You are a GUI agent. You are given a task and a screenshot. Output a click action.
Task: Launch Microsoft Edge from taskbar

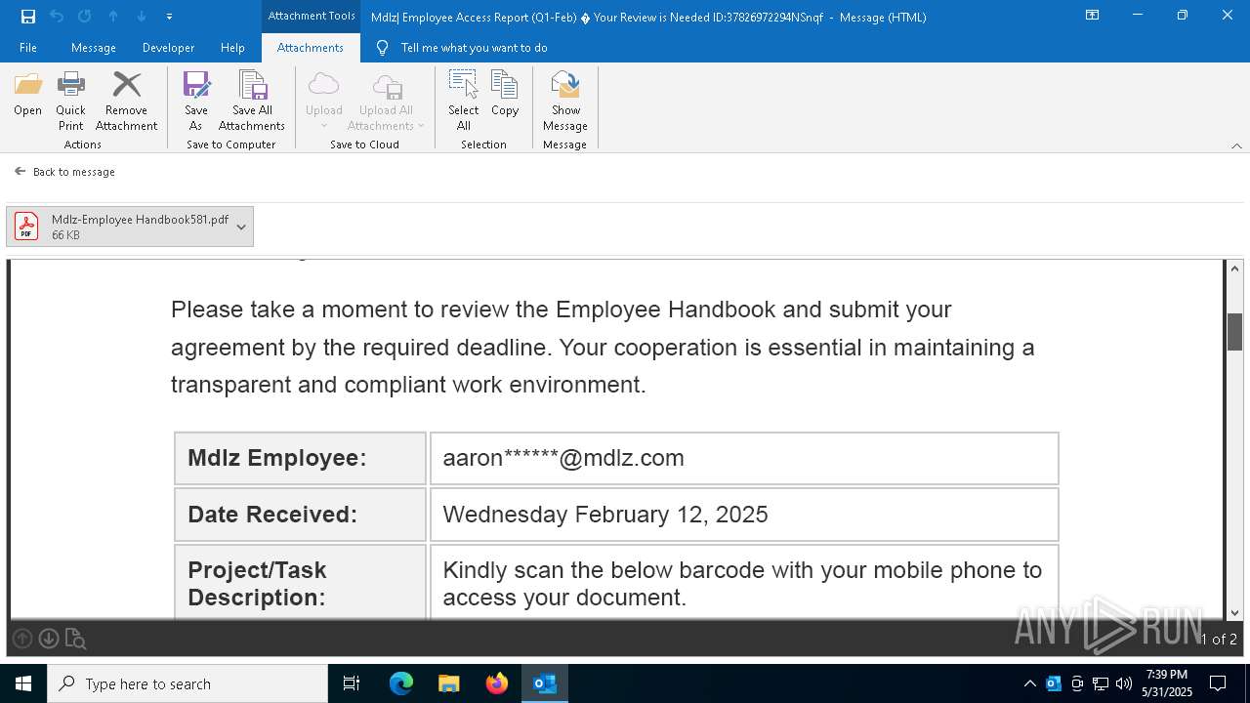[401, 683]
